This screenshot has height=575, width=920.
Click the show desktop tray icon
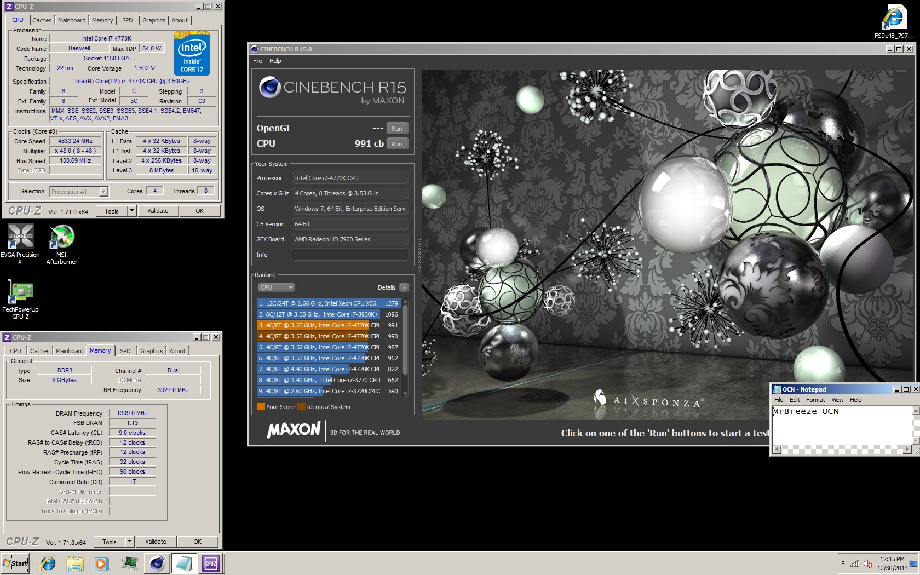(913, 563)
